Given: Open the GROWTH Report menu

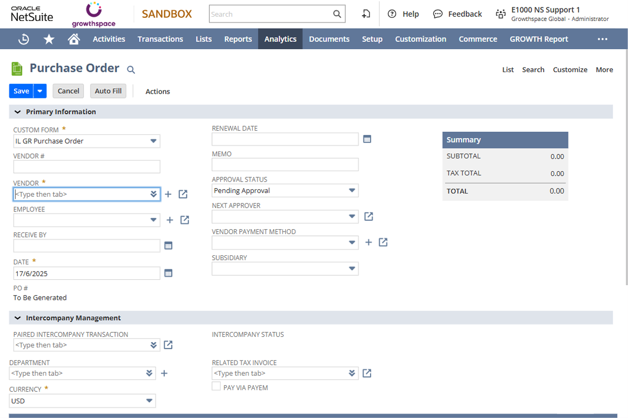Looking at the screenshot, I should pos(539,39).
